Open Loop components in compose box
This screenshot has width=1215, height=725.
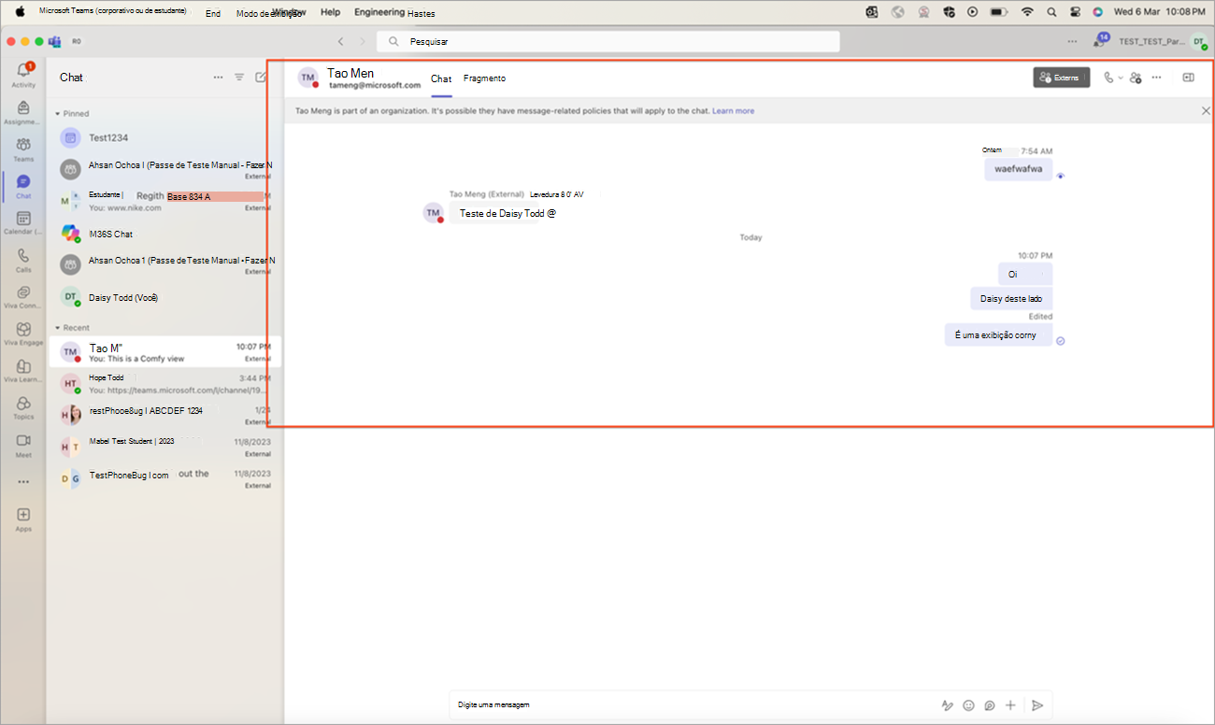pyautogui.click(x=989, y=705)
